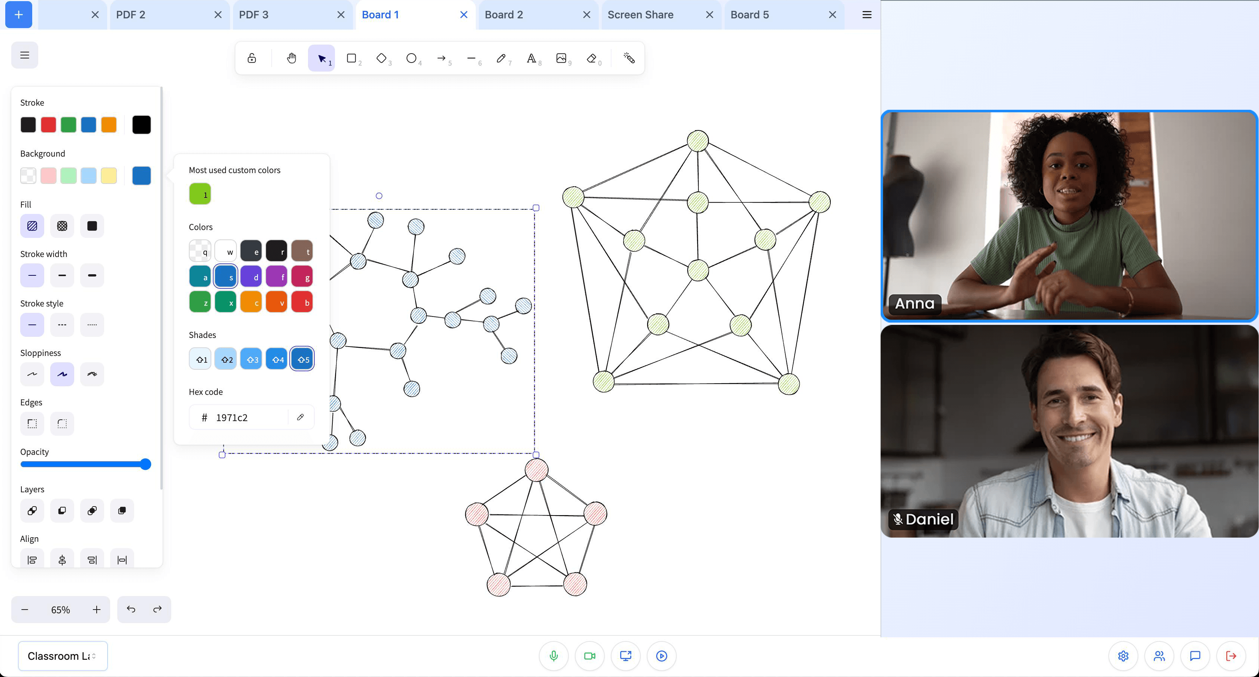The image size is (1259, 677).
Task: Select the Pen/Pencil tool
Action: click(x=501, y=58)
